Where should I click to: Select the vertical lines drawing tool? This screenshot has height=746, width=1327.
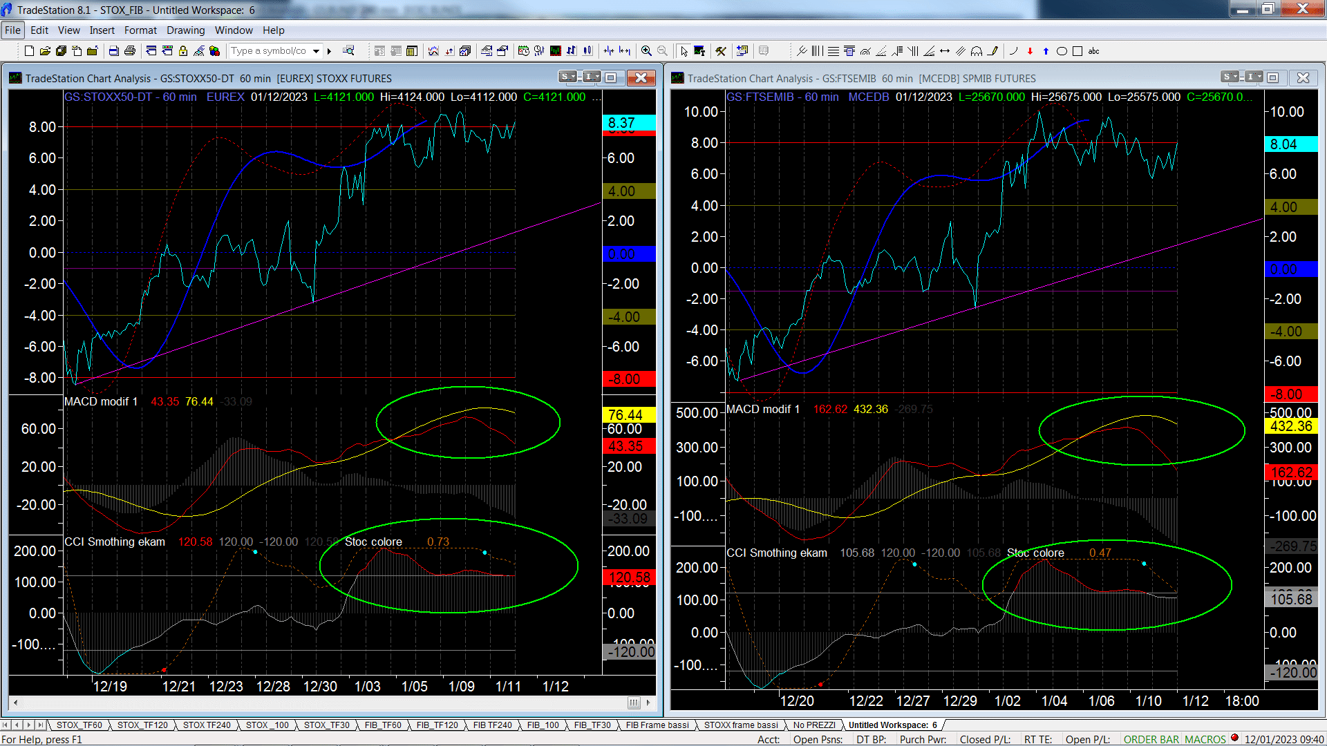pos(818,51)
